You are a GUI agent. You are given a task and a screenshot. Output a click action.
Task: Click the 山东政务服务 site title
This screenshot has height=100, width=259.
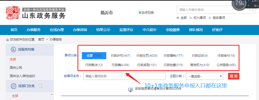(44, 16)
